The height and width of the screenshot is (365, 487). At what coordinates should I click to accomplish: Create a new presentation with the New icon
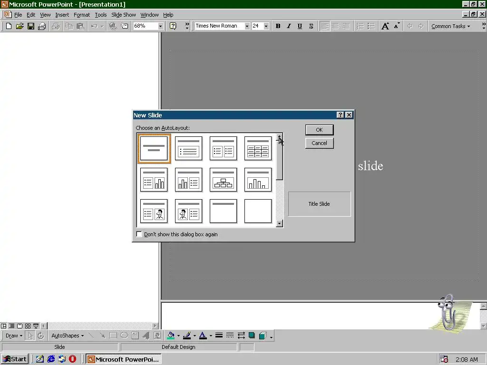point(9,26)
